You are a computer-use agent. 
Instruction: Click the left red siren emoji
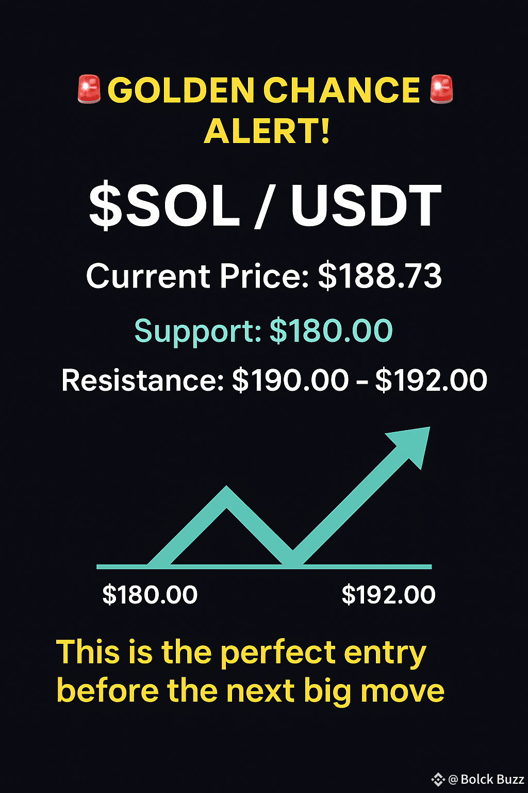[x=89, y=90]
